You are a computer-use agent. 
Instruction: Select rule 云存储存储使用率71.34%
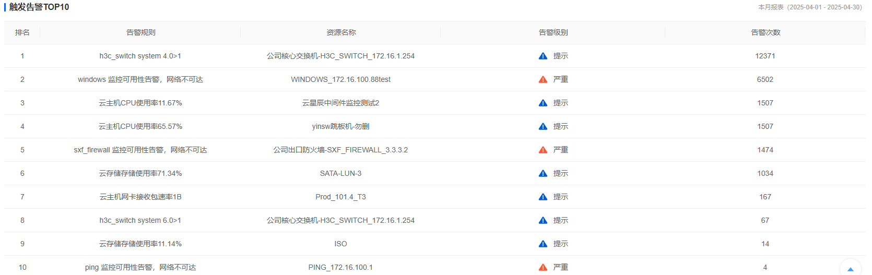(x=140, y=173)
